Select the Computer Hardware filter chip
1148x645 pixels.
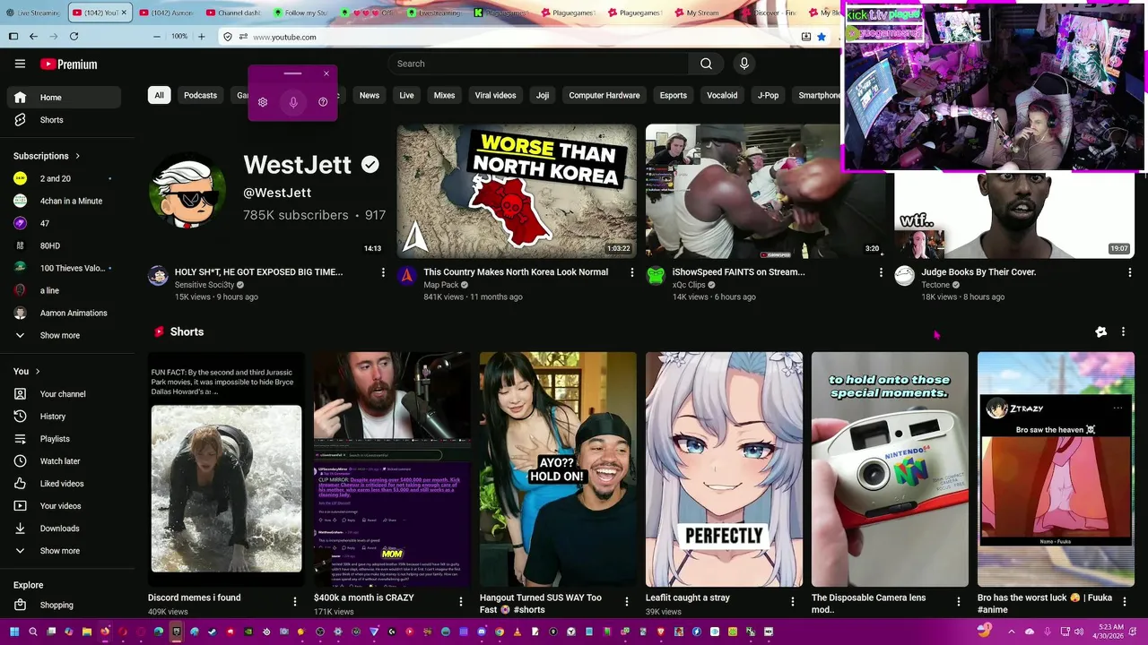(604, 95)
